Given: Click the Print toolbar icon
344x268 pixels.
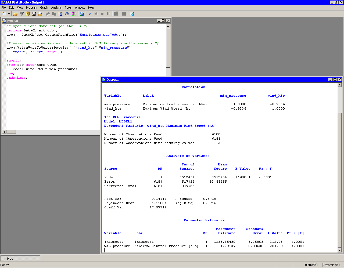Looking at the screenshot, I should 40,14.
